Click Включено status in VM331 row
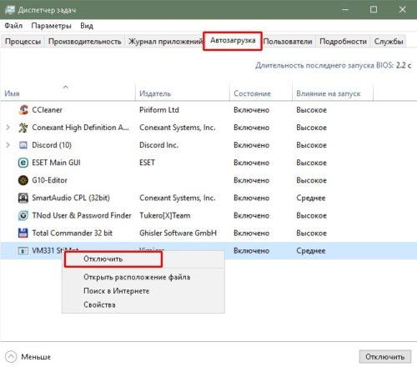Image resolution: width=417 pixels, height=372 pixels. (x=251, y=251)
